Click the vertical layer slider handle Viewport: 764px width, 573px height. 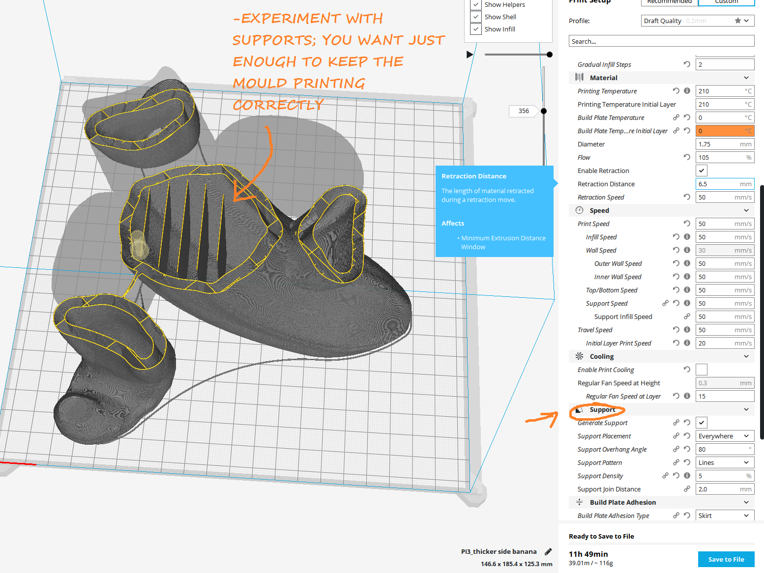544,111
